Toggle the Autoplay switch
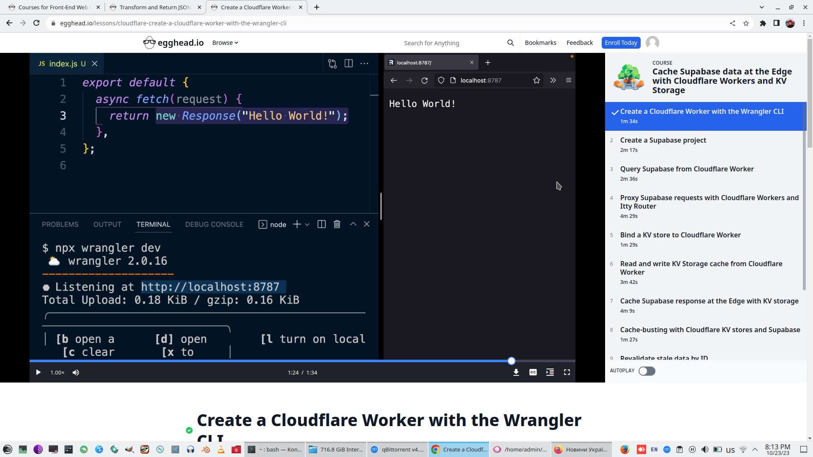The image size is (813, 457). click(x=647, y=371)
